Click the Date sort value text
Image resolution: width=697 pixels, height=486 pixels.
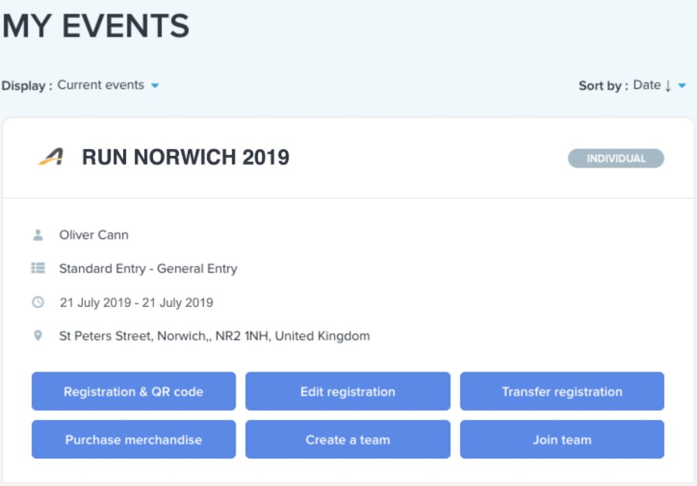[x=647, y=85]
